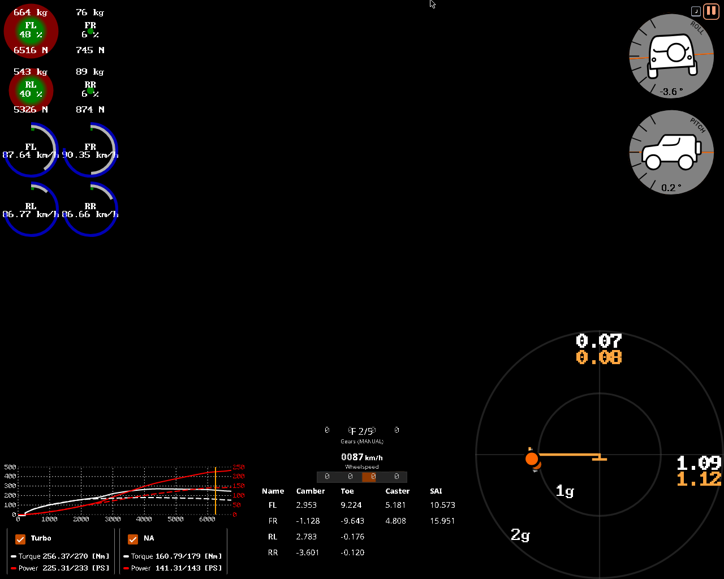The width and height of the screenshot is (724, 579).
Task: Click the highlighted orange gear slot
Action: pyautogui.click(x=373, y=477)
